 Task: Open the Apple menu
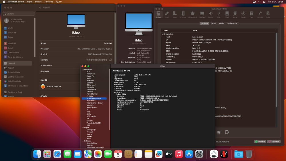click(x=4, y=2)
